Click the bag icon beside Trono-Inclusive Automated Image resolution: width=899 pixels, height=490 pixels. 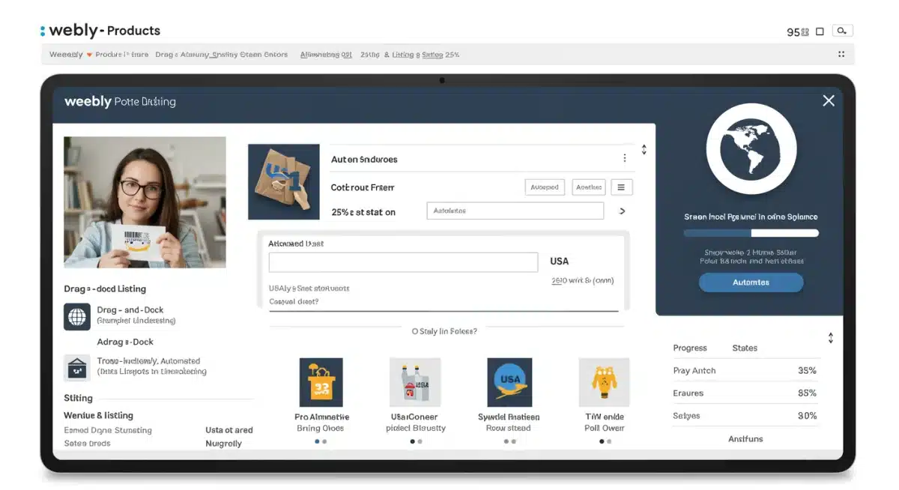click(x=77, y=367)
